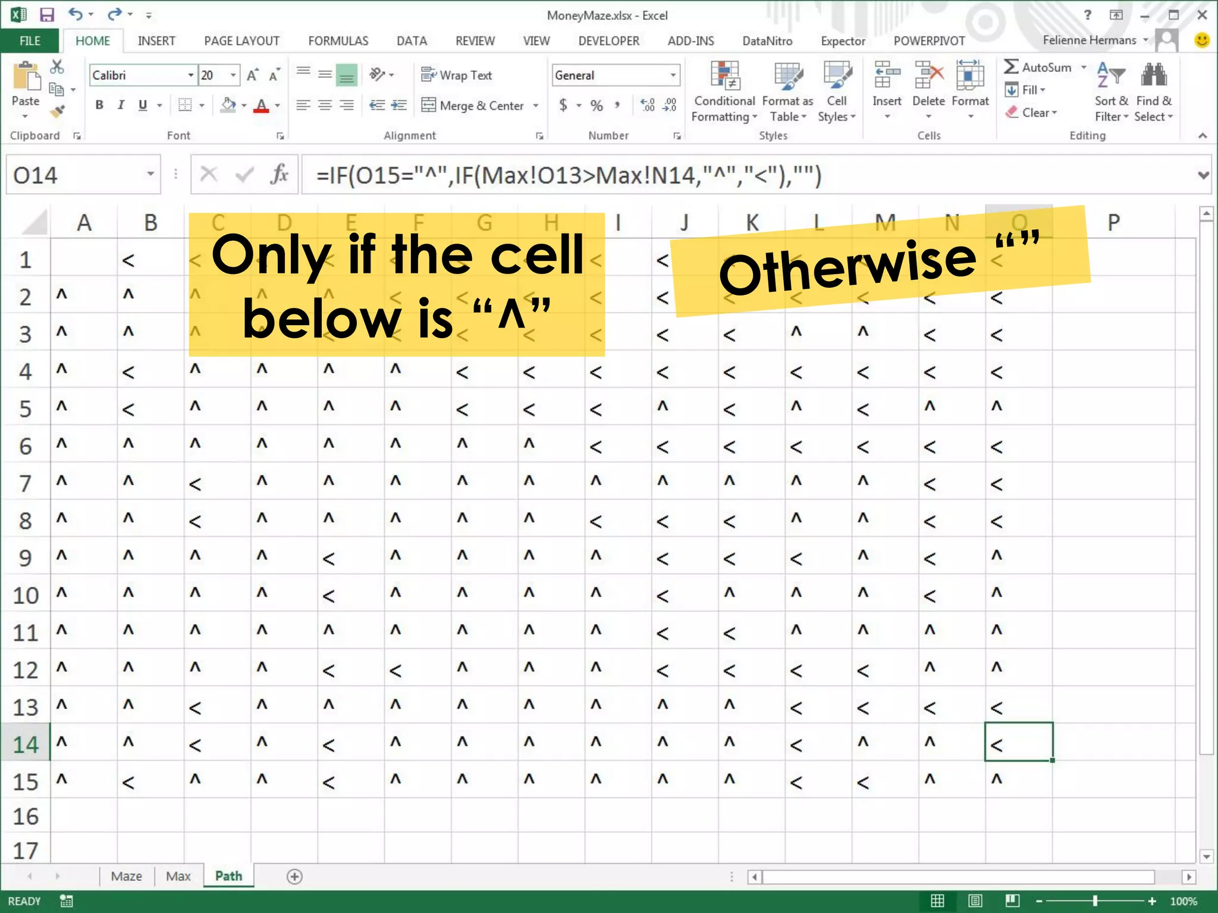Image resolution: width=1218 pixels, height=913 pixels.
Task: Open the General number format dropdown
Action: click(x=673, y=75)
